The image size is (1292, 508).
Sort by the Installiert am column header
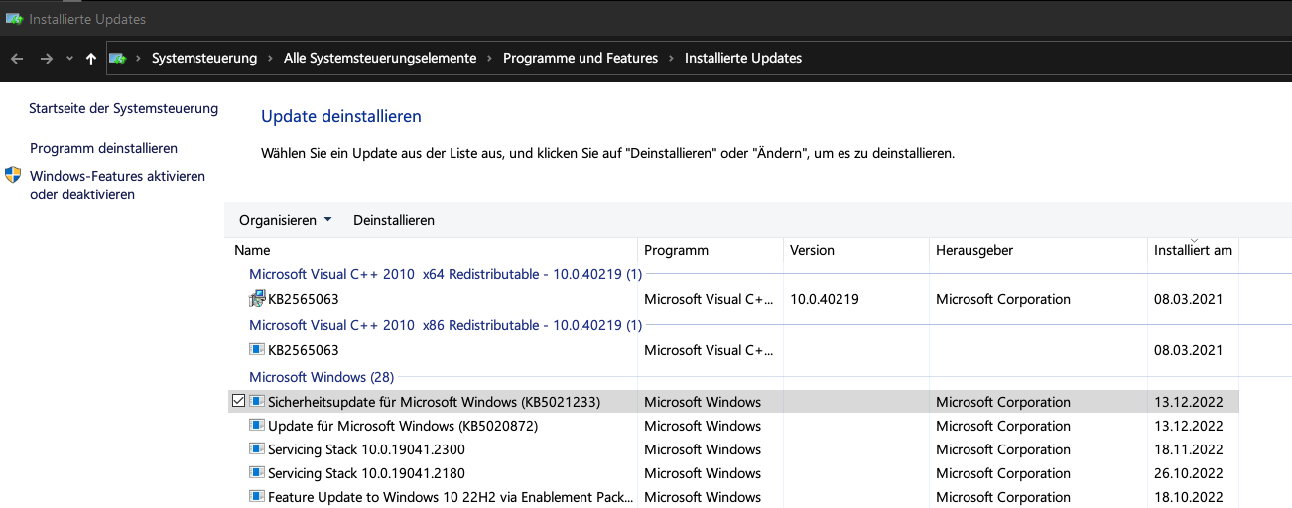pos(1193,250)
